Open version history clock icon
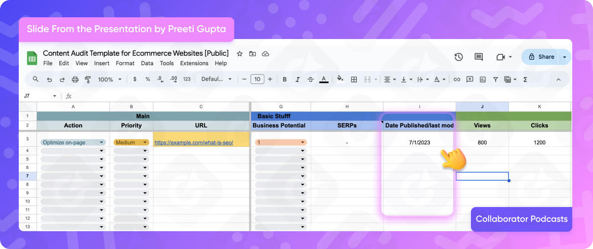 pyautogui.click(x=459, y=57)
